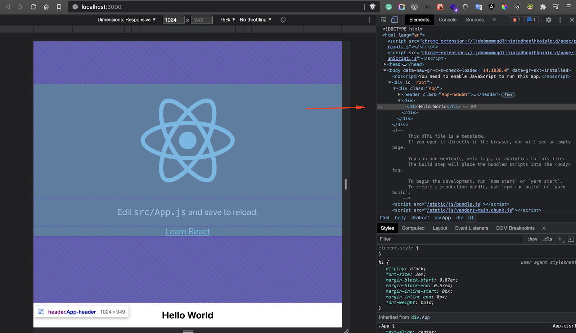The width and height of the screenshot is (576, 333).
Task: Open the Dimensions: Responsive dropdown
Action: click(126, 20)
